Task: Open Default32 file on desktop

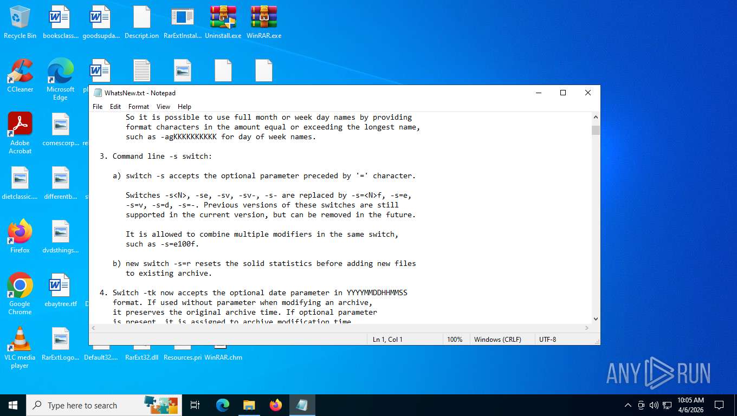Action: pos(101,353)
